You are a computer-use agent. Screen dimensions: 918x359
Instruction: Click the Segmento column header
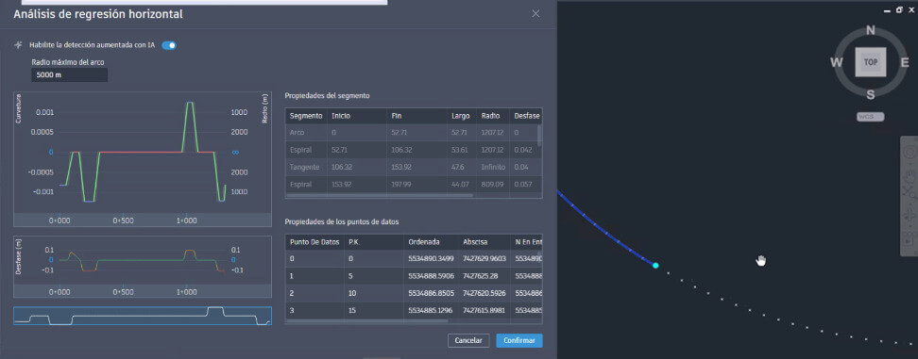306,116
